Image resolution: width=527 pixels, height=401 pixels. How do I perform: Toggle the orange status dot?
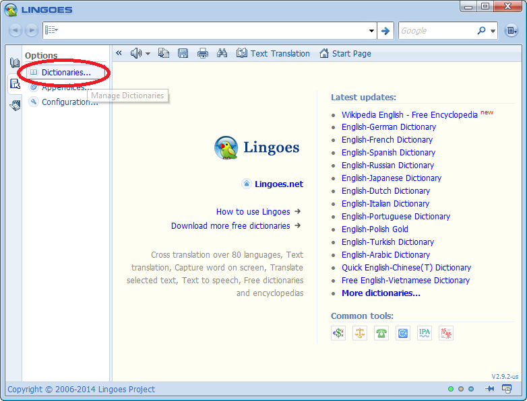[461, 389]
